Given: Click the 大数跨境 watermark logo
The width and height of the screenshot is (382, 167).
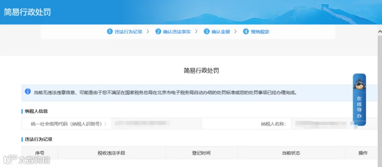Looking at the screenshot, I should (x=27, y=159).
